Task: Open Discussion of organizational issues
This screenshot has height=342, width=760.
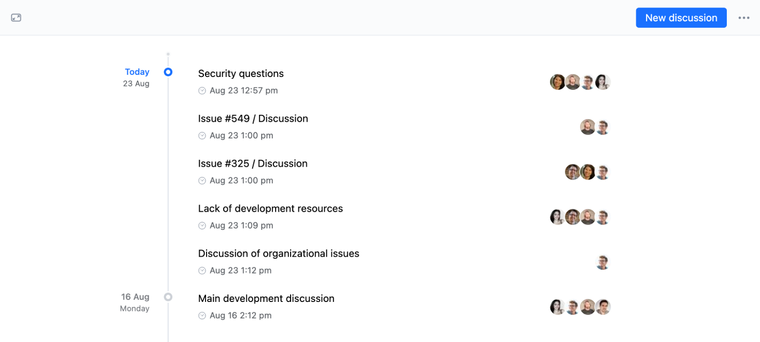Action: pyautogui.click(x=279, y=253)
